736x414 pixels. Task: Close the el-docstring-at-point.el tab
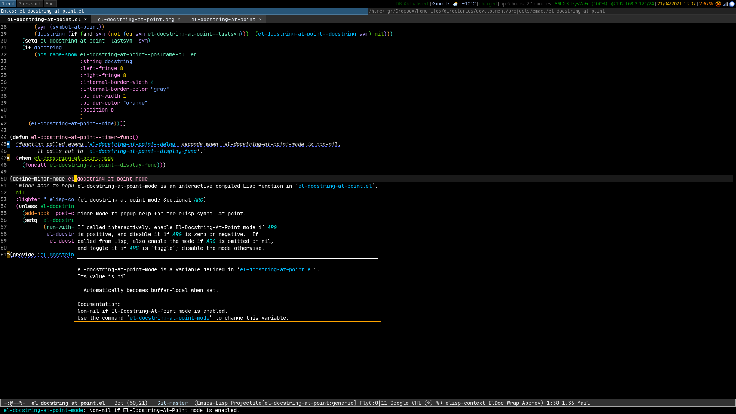point(85,20)
